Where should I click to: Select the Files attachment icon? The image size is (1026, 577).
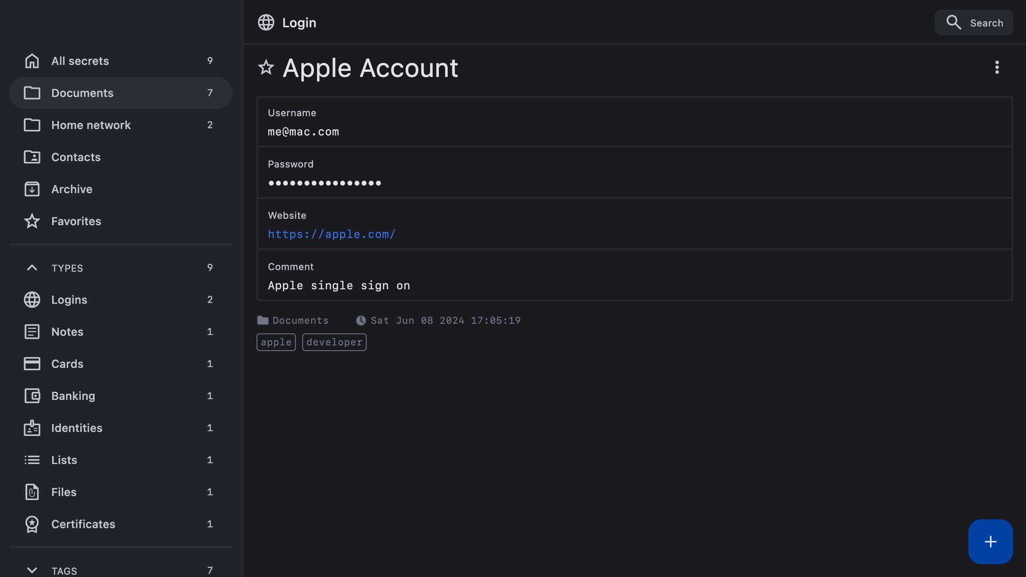(32, 492)
